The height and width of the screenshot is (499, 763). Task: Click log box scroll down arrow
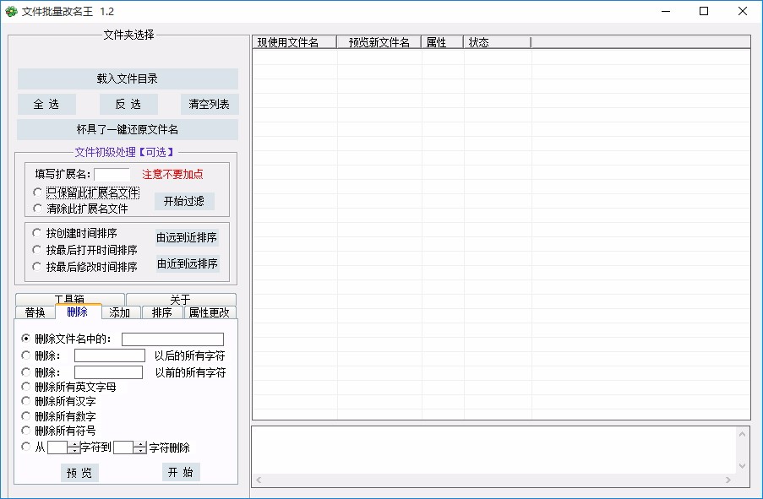[x=742, y=466]
